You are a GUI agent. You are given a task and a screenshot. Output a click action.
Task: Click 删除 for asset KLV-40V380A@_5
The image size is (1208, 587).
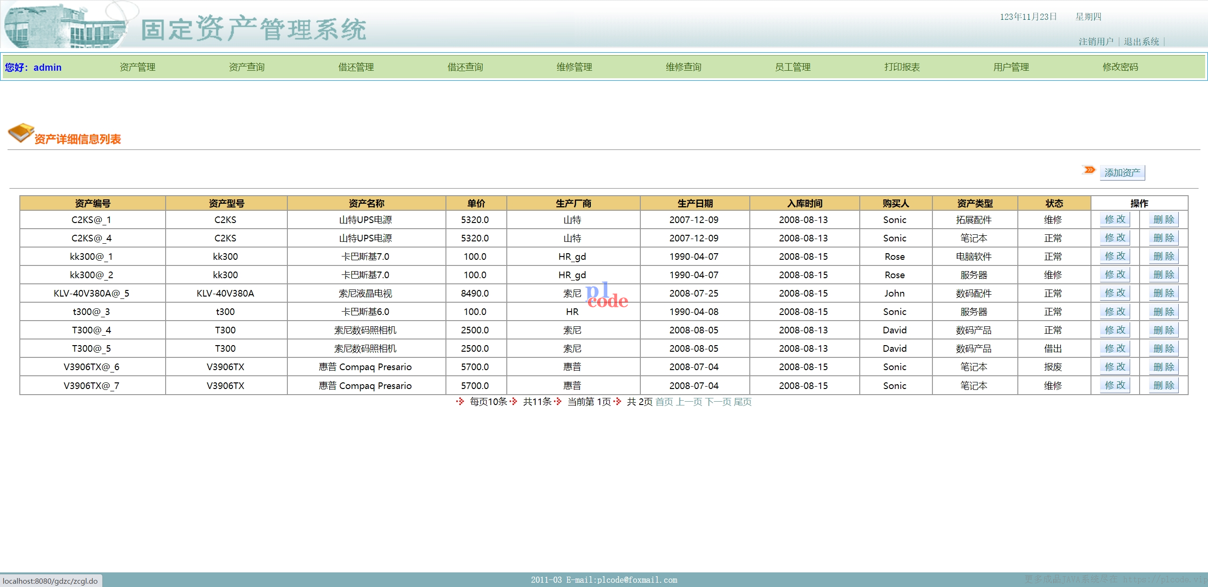click(1164, 293)
